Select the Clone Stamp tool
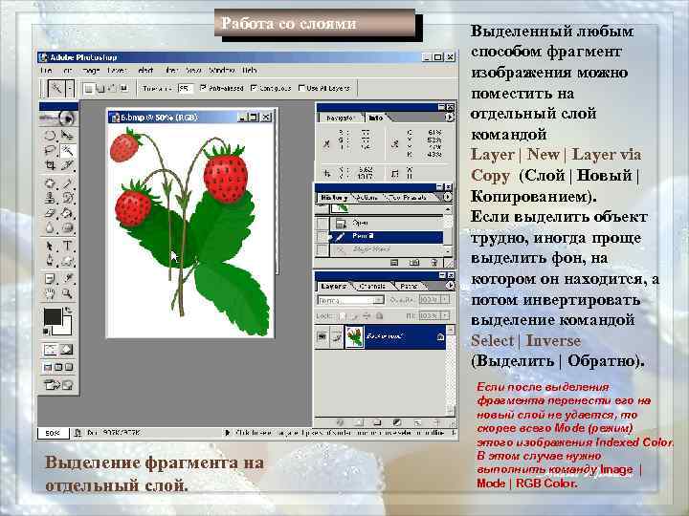Screen dimensions: 689x516 point(50,198)
